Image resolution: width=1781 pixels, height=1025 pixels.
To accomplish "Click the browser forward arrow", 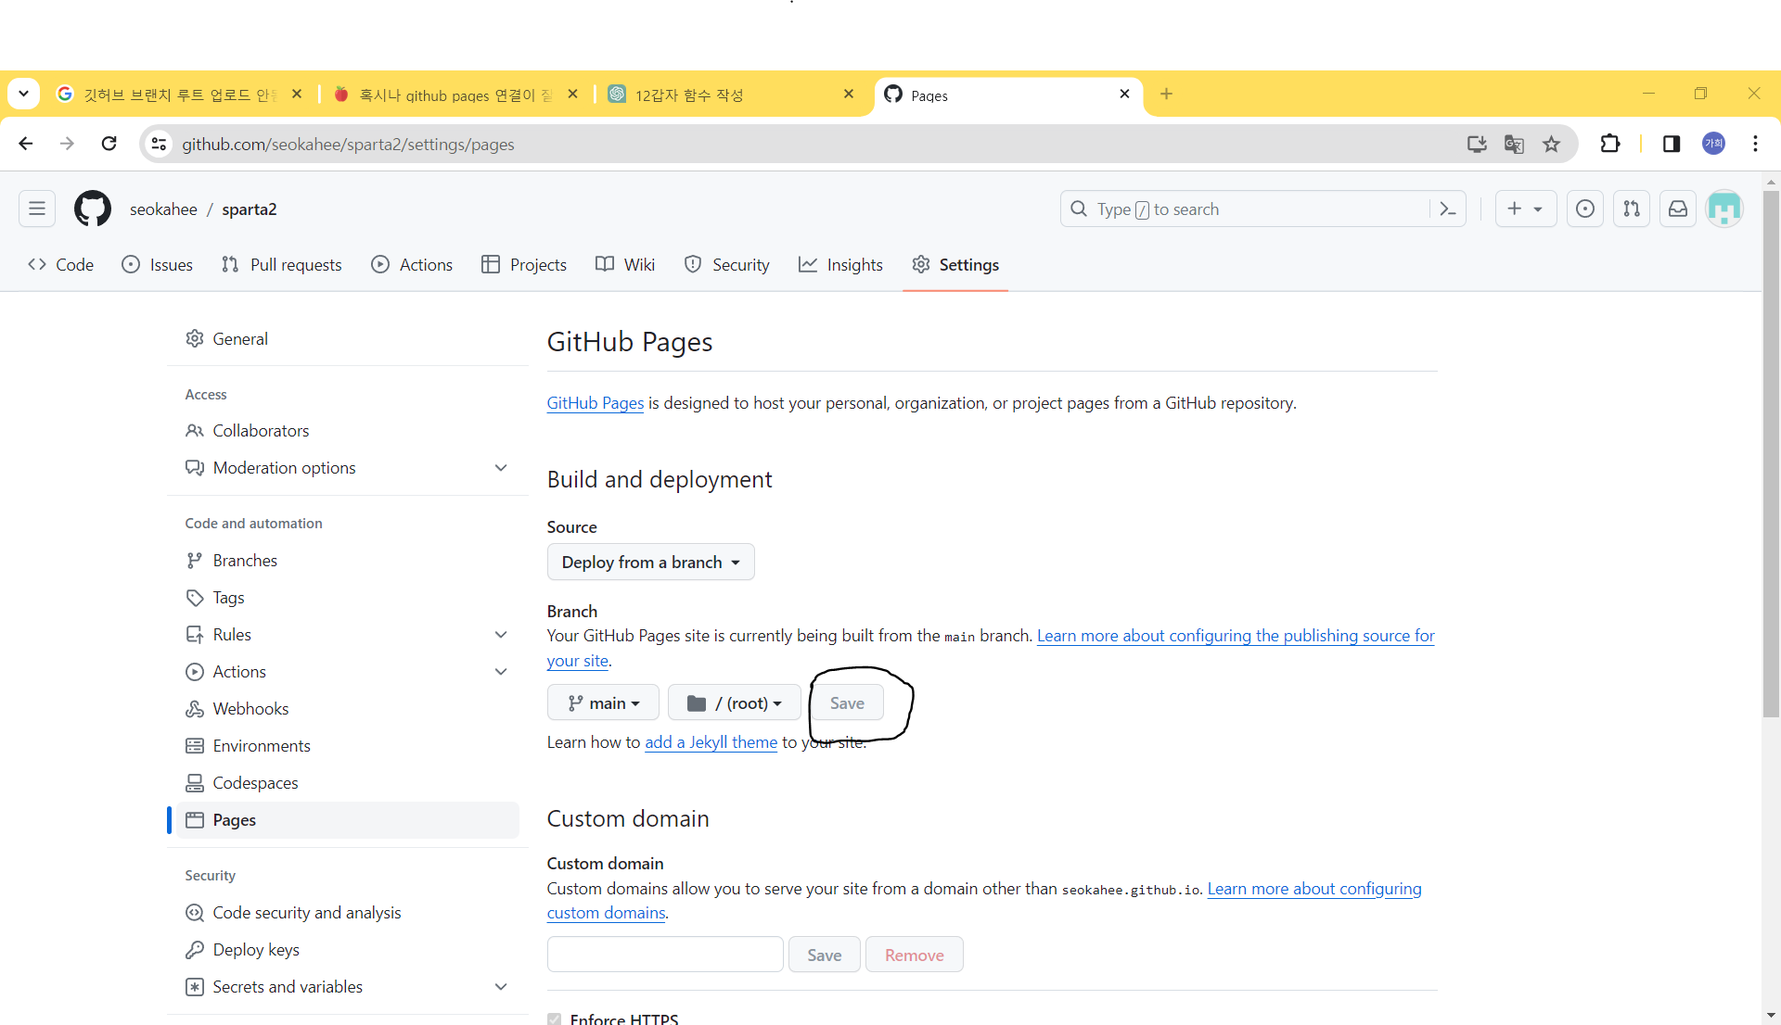I will pyautogui.click(x=67, y=144).
